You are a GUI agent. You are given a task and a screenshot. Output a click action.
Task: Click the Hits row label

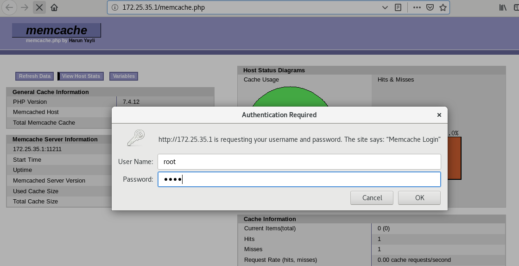point(249,239)
